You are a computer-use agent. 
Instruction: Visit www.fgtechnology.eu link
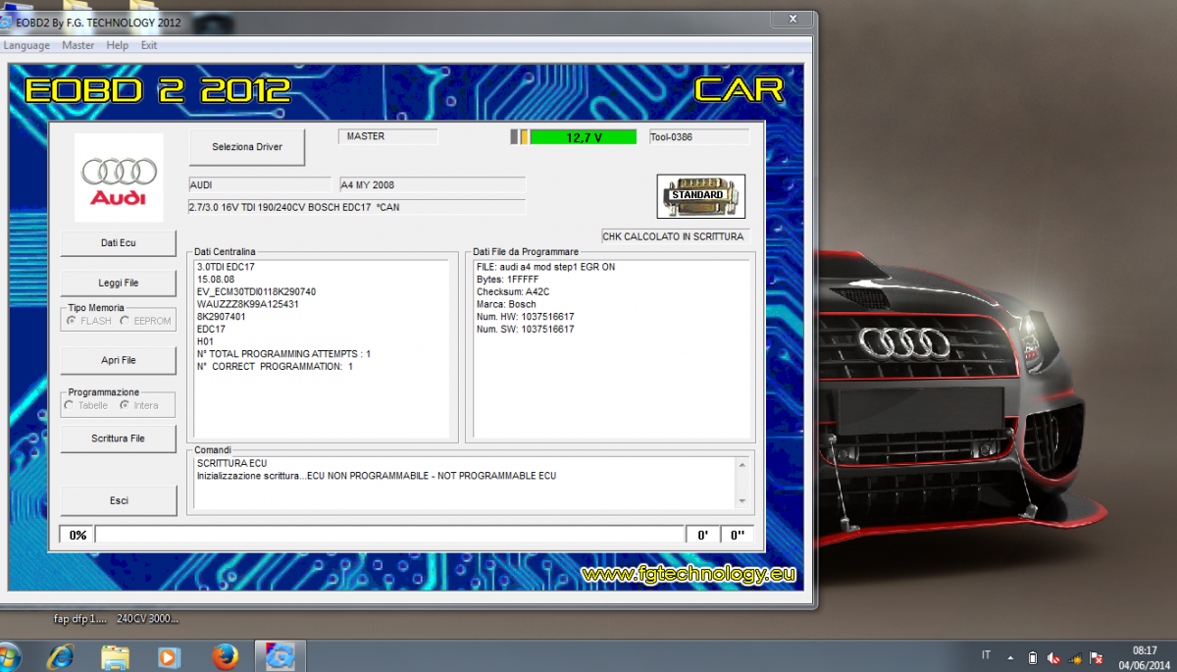tap(687, 574)
